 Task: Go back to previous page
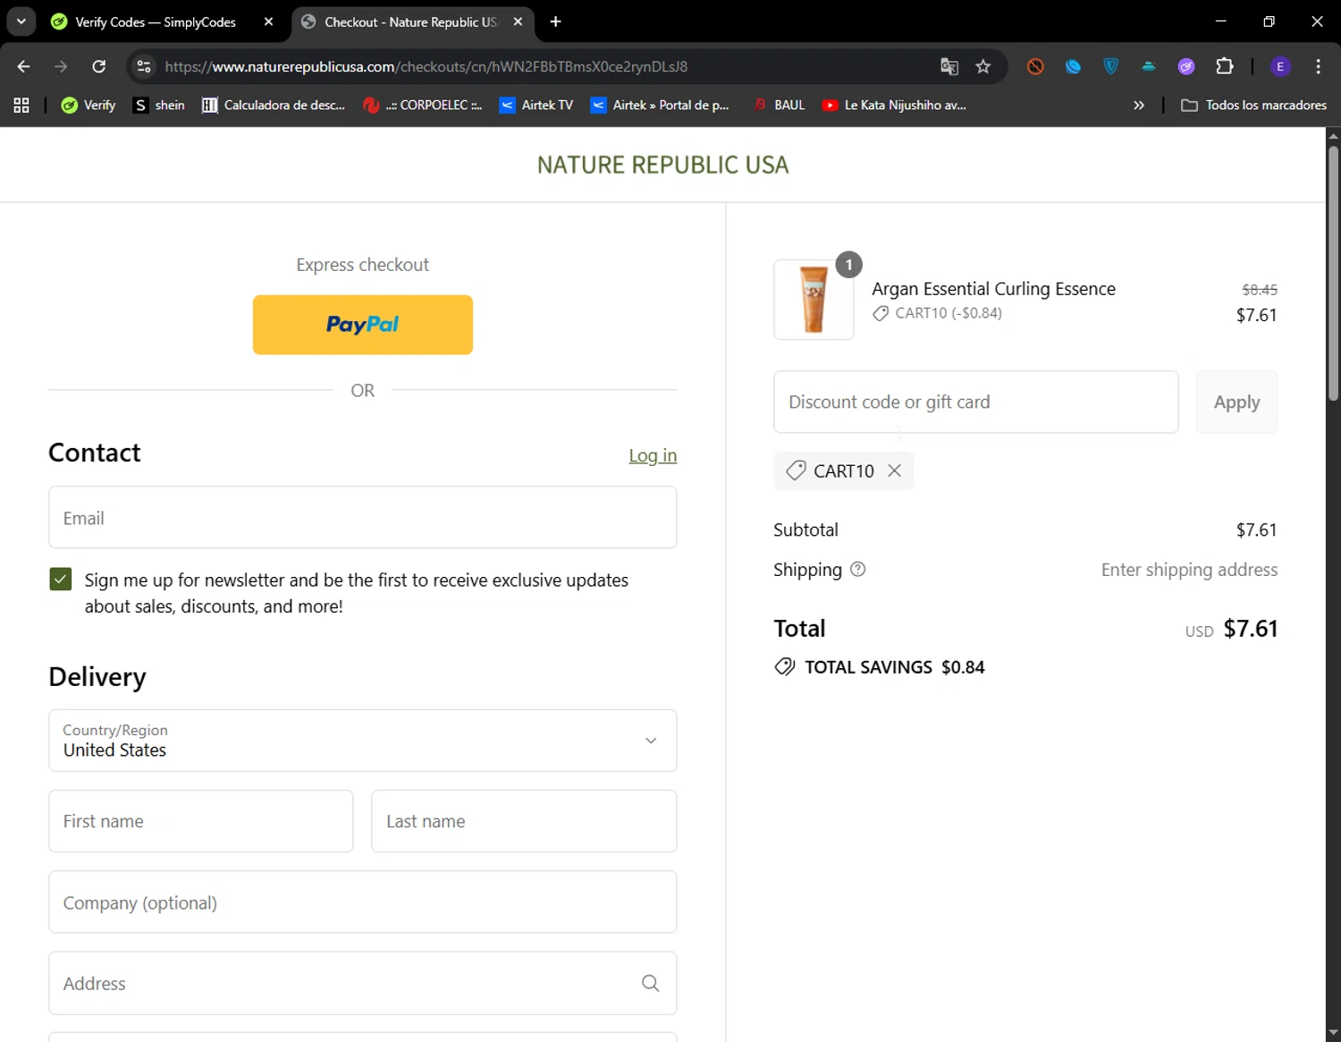(23, 66)
